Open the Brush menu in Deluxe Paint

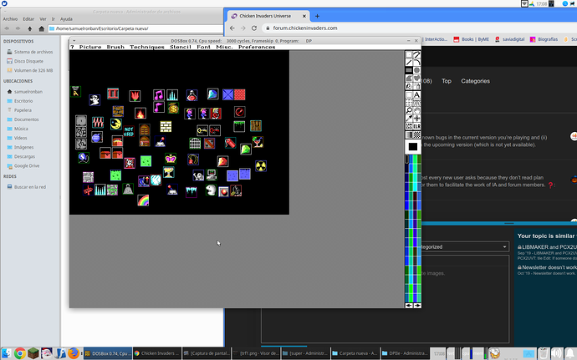pyautogui.click(x=115, y=47)
